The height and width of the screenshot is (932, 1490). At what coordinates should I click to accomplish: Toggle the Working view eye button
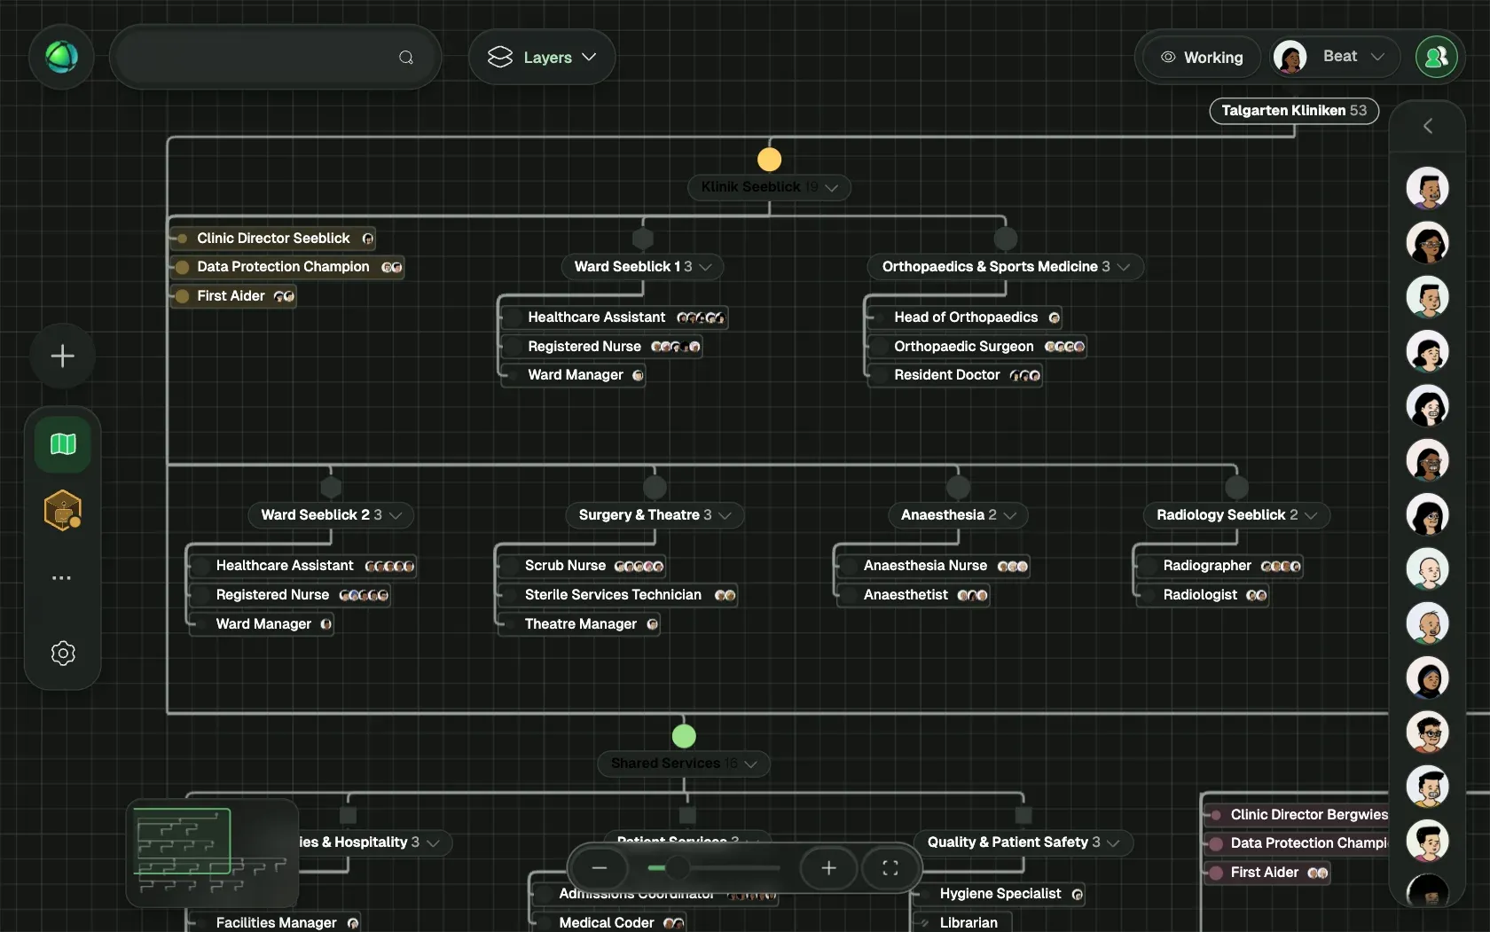coord(1203,57)
